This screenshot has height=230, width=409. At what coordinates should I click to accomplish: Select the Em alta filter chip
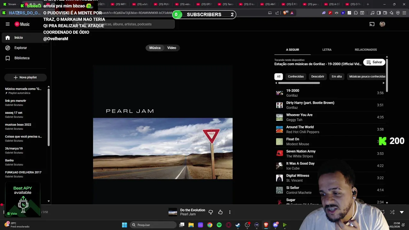pos(336,77)
